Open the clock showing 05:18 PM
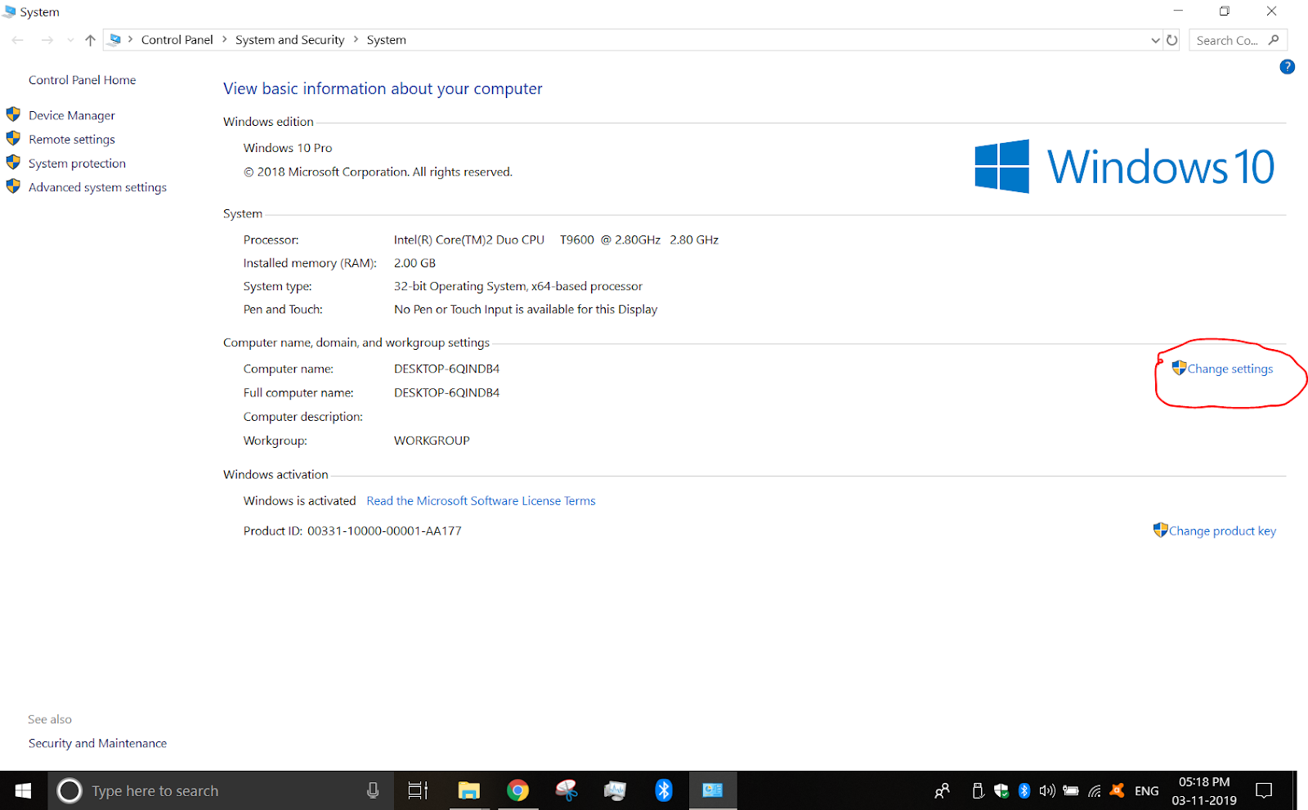The height and width of the screenshot is (810, 1308). [1204, 790]
